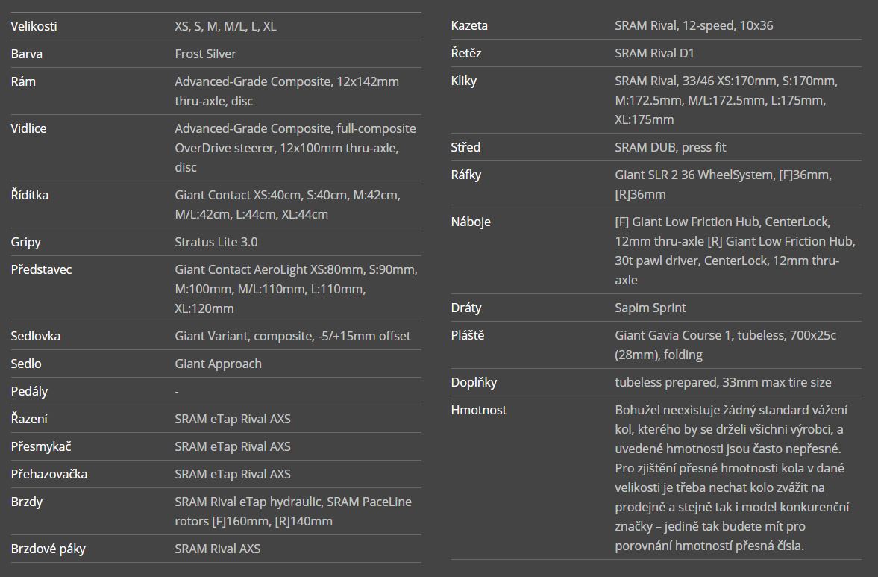Click the Vidlice row label

pyautogui.click(x=28, y=128)
